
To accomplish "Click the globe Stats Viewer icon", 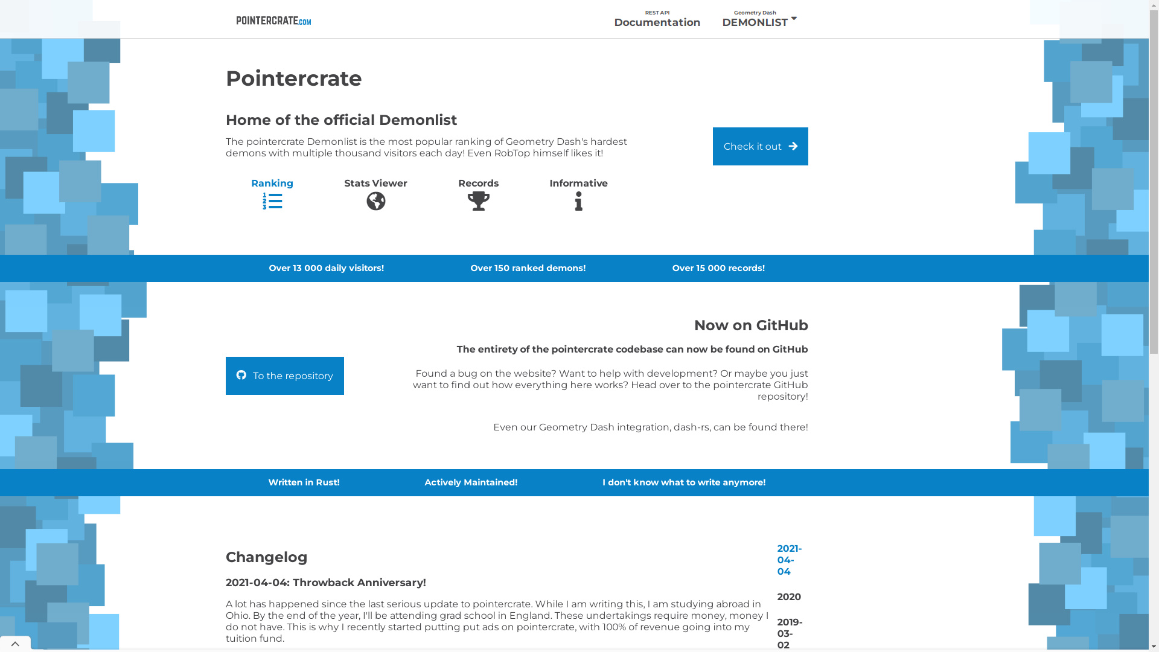I will point(375,201).
